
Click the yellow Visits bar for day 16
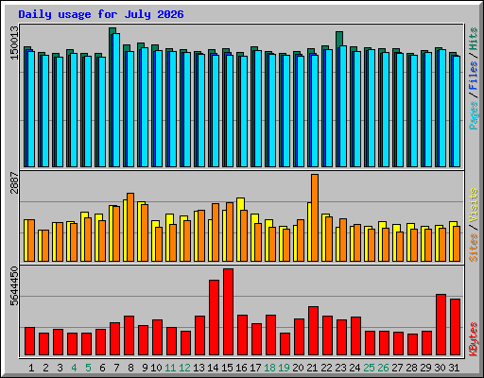click(x=240, y=230)
